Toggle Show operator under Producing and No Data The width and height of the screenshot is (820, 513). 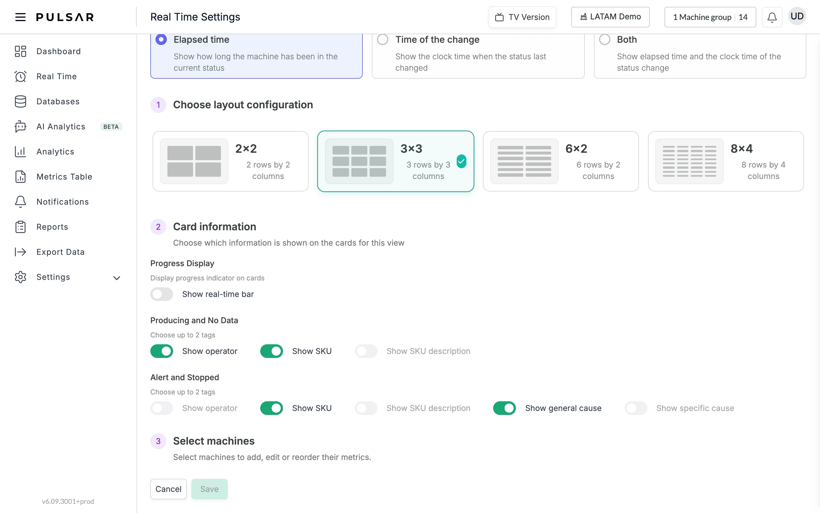(x=162, y=351)
